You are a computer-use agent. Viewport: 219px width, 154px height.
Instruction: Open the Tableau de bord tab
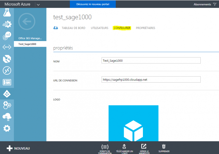point(73,28)
